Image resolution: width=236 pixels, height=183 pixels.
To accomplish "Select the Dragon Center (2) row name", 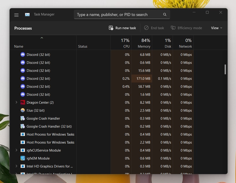I will pos(40,103).
